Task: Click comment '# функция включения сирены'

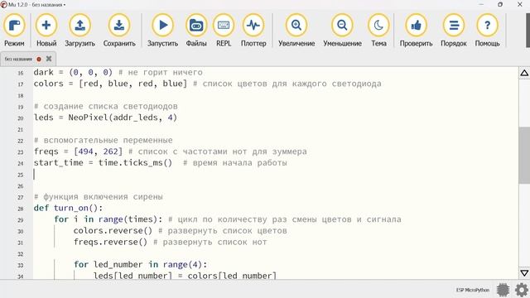Action: click(x=98, y=197)
